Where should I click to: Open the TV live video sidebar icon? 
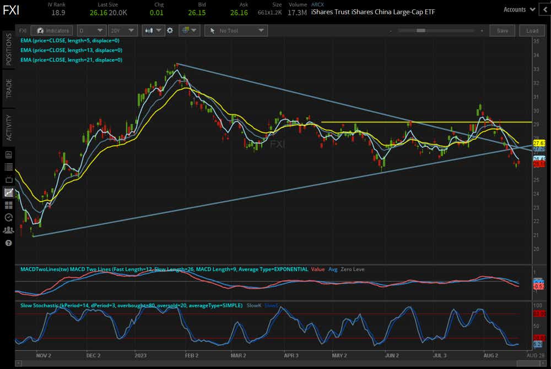pos(9,180)
